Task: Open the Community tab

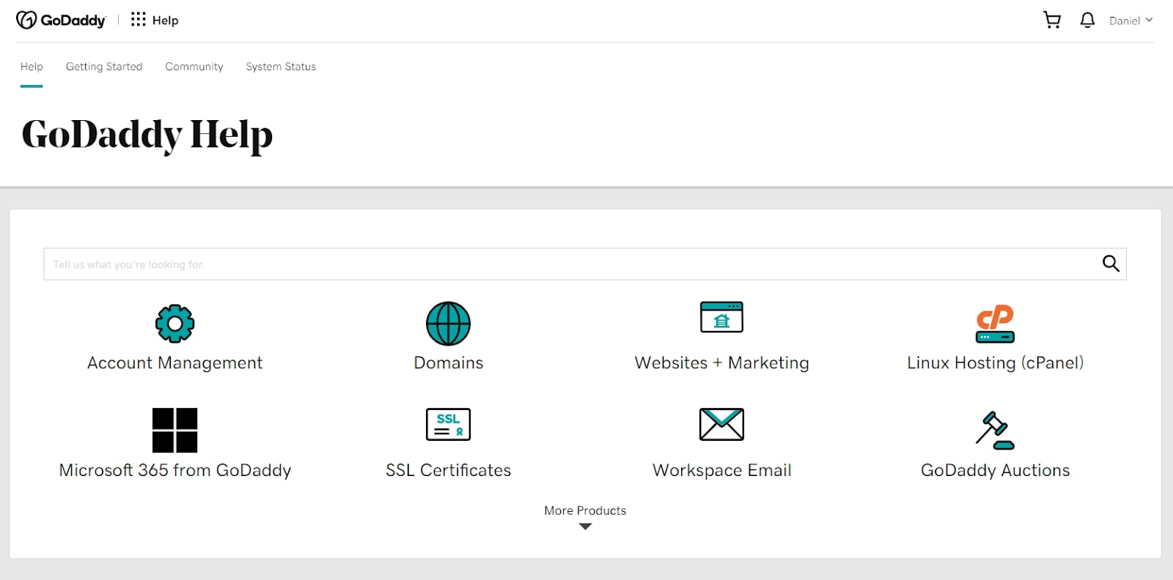Action: (194, 67)
